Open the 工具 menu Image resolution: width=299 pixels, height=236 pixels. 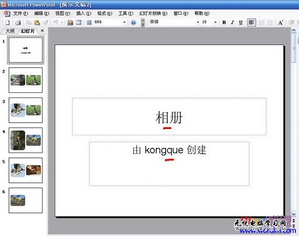pos(126,13)
